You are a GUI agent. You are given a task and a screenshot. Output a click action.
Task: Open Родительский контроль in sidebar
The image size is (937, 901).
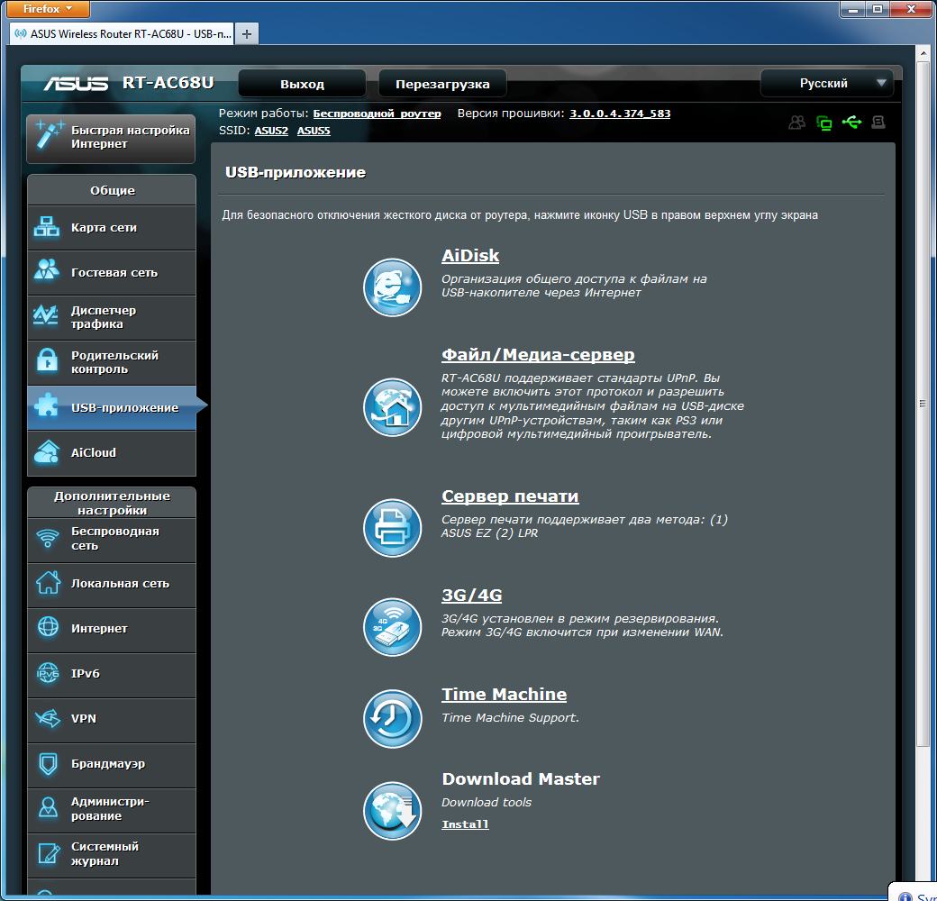tap(111, 363)
